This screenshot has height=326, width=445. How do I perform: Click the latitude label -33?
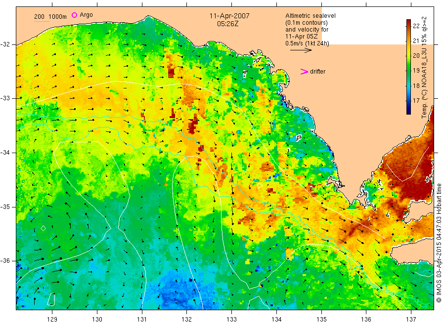tap(5, 98)
